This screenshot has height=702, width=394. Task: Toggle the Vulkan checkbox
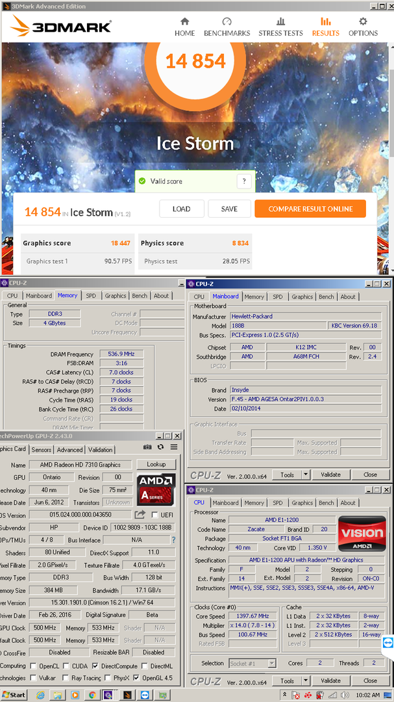[x=32, y=678]
